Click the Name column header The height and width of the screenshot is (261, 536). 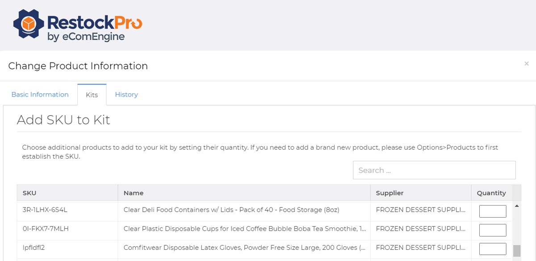pos(134,193)
